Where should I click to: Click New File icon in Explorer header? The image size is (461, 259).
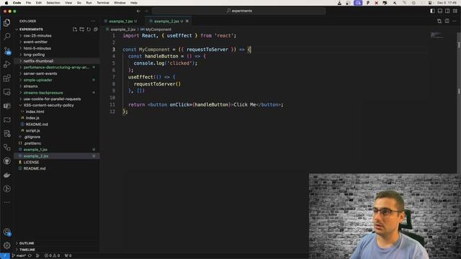pos(75,29)
